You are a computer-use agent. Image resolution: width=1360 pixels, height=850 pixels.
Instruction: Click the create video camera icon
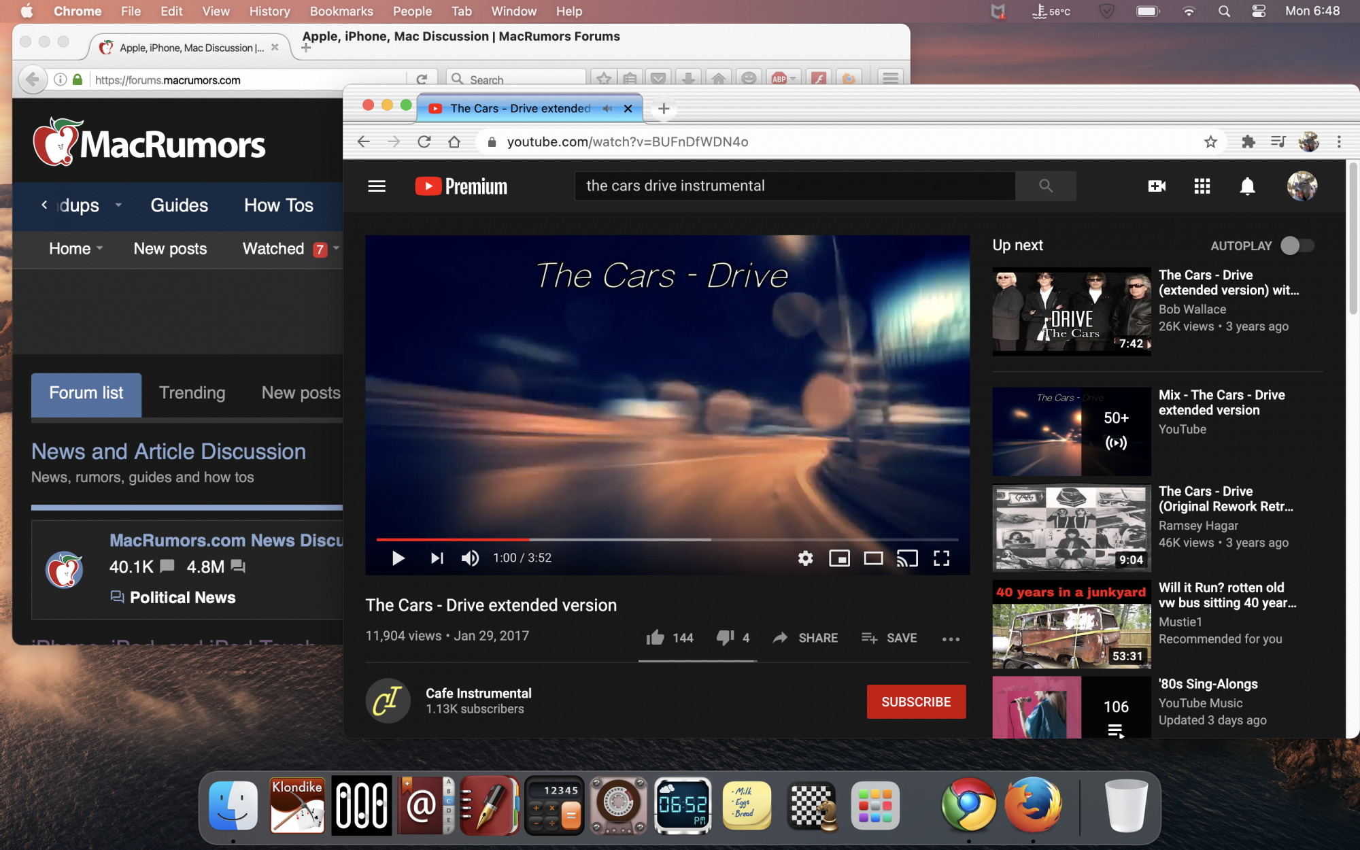(x=1157, y=186)
